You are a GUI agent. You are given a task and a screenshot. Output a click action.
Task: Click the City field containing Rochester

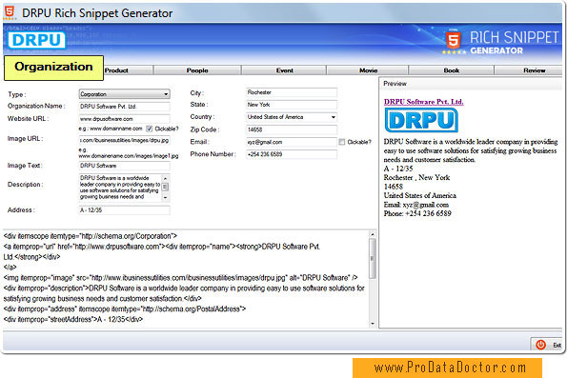(292, 92)
